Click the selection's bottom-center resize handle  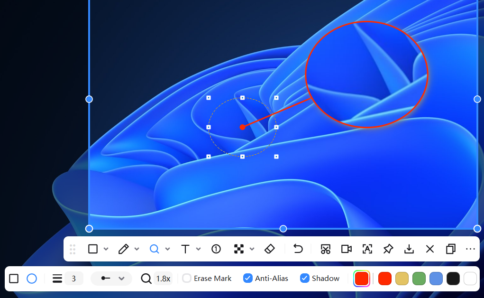(x=283, y=229)
